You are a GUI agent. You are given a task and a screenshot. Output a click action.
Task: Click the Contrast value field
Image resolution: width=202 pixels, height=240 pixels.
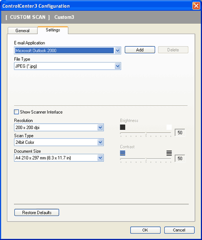(180, 158)
